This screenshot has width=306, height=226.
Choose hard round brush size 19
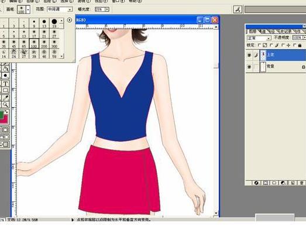[x=54, y=23]
